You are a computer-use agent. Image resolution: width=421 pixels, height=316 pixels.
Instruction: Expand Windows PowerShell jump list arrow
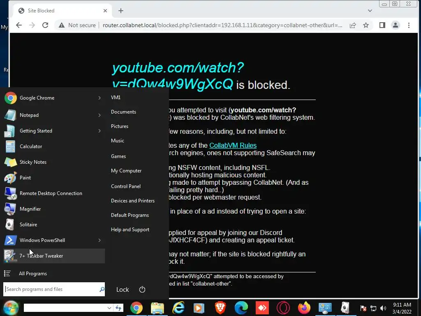pyautogui.click(x=99, y=240)
